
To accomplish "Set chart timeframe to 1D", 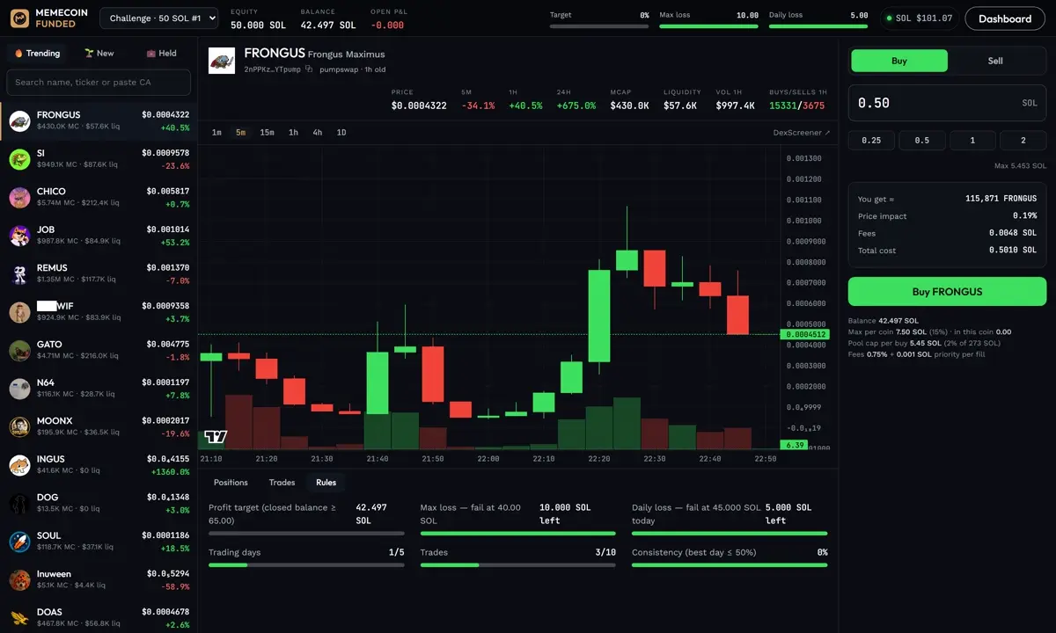I will [x=341, y=133].
